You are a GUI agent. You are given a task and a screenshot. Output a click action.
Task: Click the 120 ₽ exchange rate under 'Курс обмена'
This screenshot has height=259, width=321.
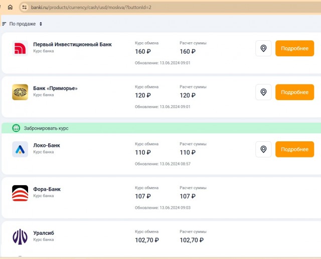click(x=143, y=96)
